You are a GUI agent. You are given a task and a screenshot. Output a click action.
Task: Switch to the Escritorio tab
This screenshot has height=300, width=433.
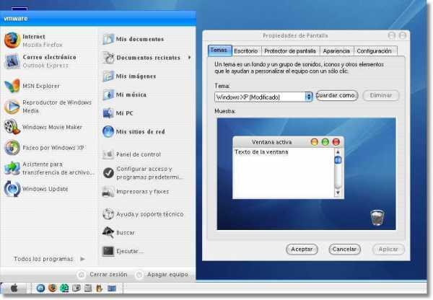pos(246,51)
